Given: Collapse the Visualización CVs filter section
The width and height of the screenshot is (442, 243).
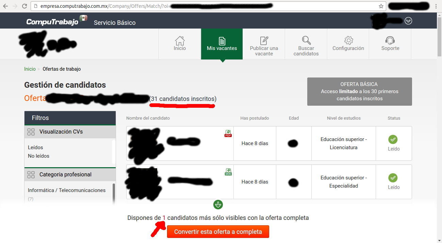Looking at the screenshot, I should (31, 132).
